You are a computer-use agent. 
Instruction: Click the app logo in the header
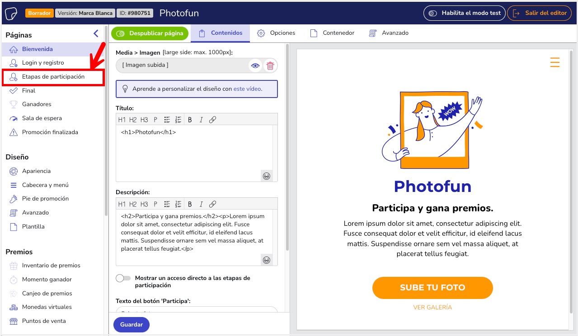11,13
